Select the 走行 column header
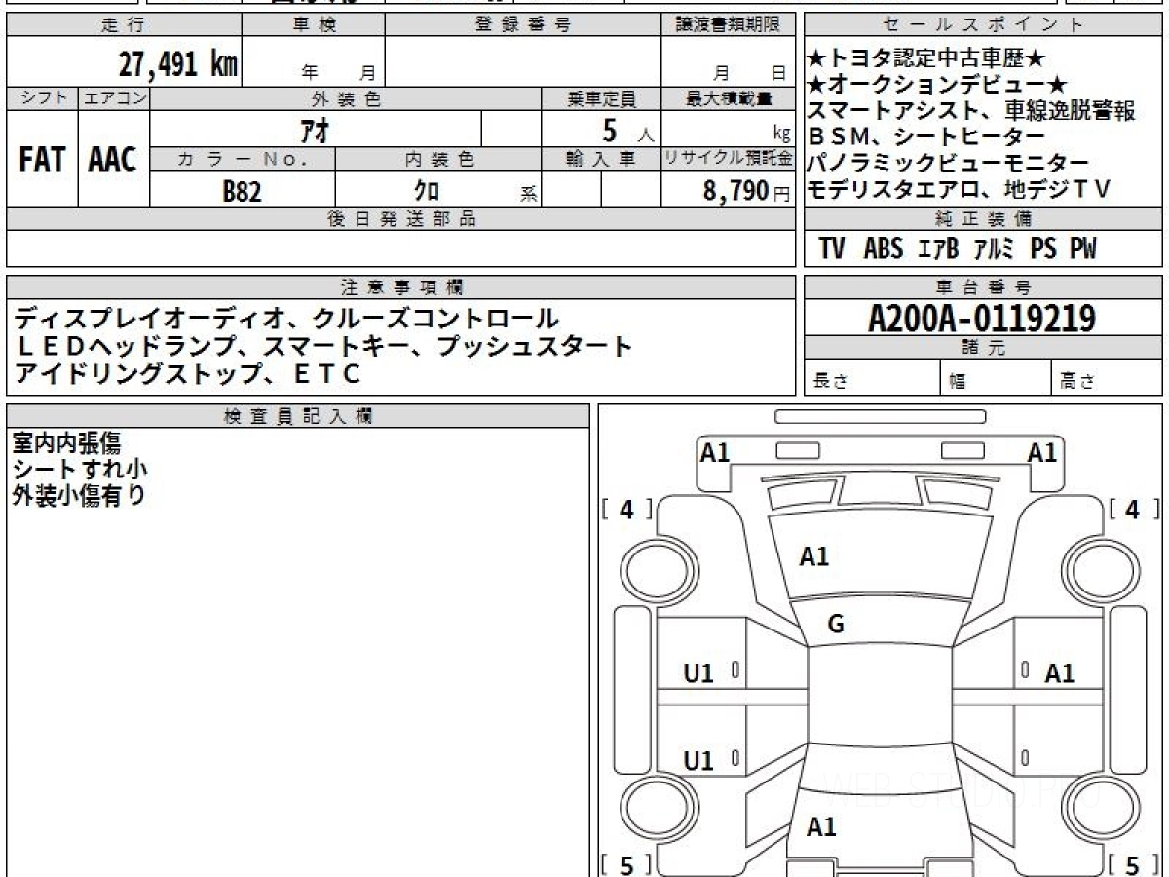This screenshot has width=1169, height=877. pyautogui.click(x=123, y=25)
